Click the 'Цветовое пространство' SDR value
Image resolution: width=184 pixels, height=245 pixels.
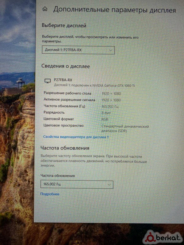[x=125, y=128]
